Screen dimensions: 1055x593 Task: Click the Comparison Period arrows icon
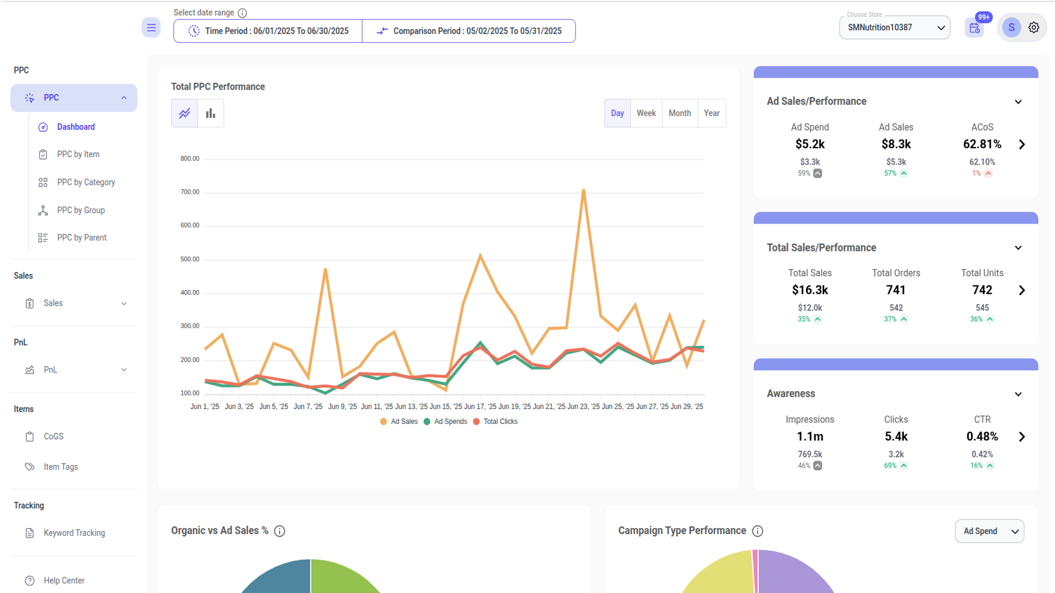point(382,31)
